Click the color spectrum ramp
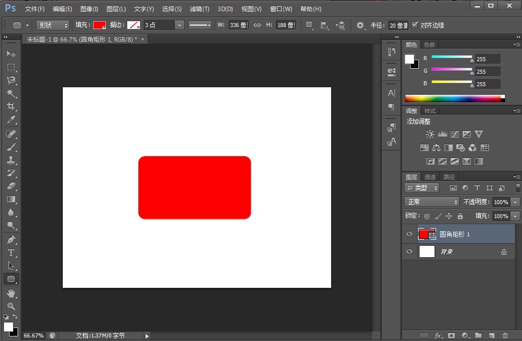The image size is (522, 341). (455, 98)
